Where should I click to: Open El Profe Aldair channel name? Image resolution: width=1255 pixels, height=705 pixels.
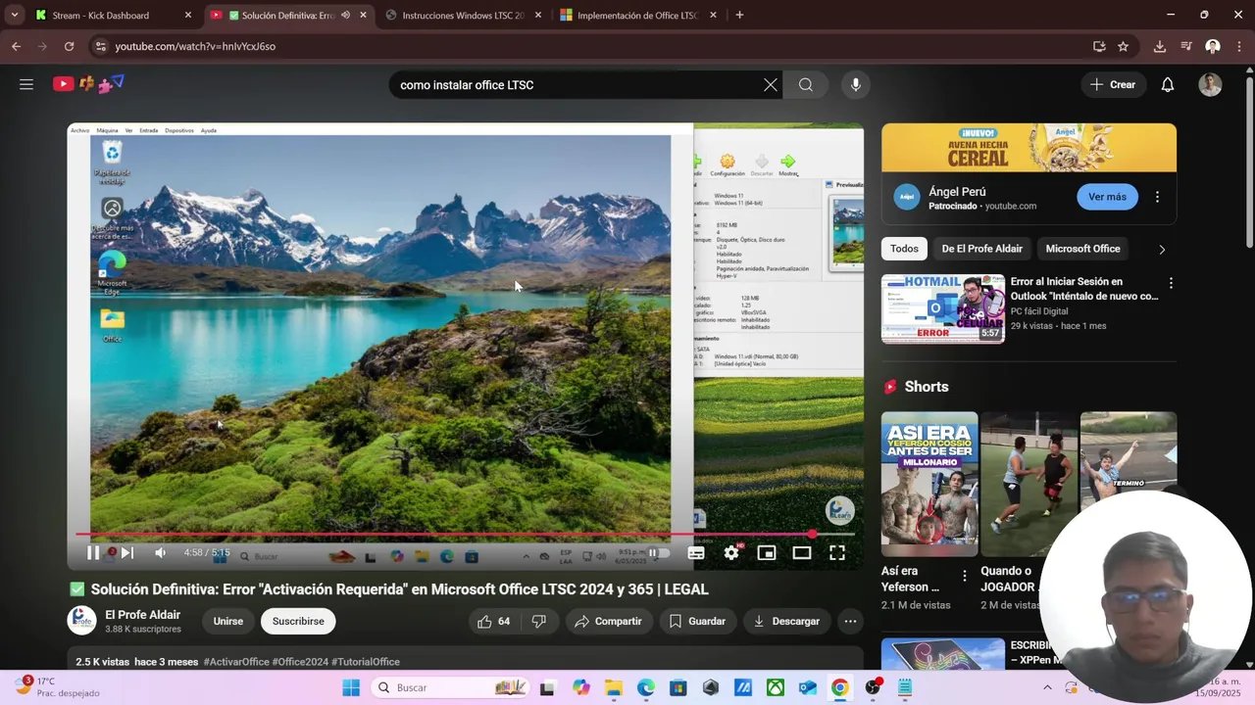click(x=143, y=615)
